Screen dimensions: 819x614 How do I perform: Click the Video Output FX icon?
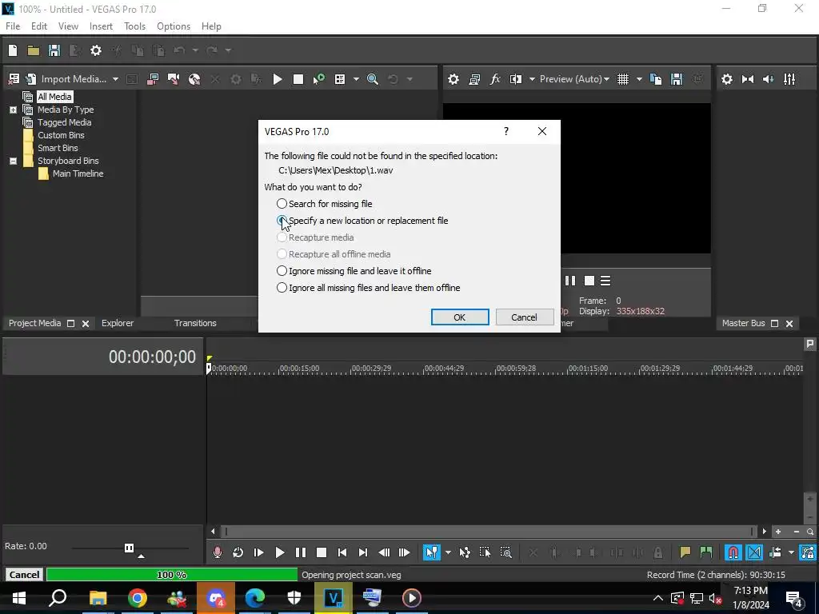[x=495, y=79]
